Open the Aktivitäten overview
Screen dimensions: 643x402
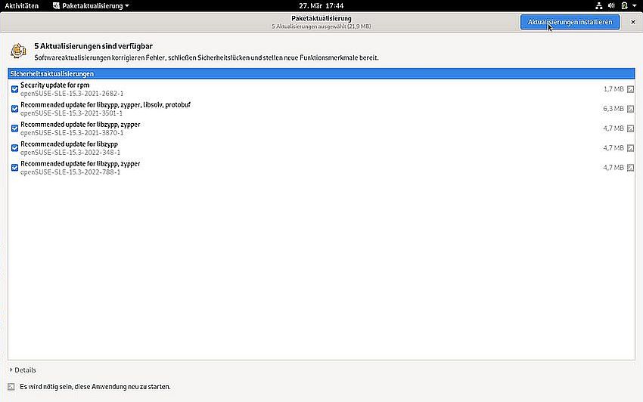click(22, 6)
